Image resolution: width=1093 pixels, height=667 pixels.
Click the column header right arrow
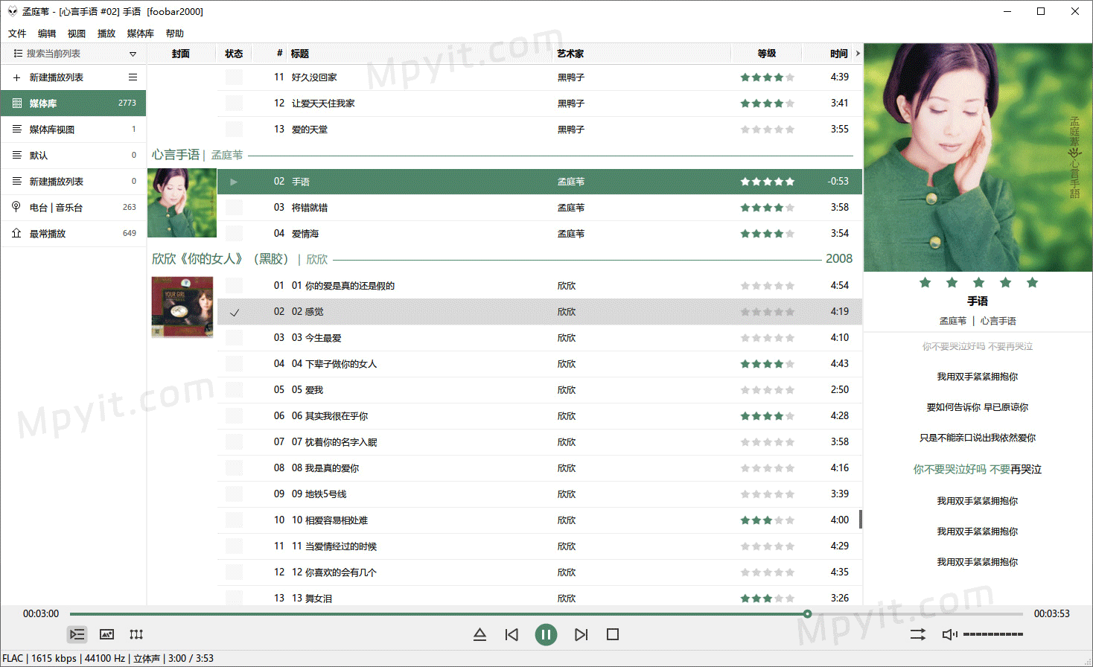point(858,54)
